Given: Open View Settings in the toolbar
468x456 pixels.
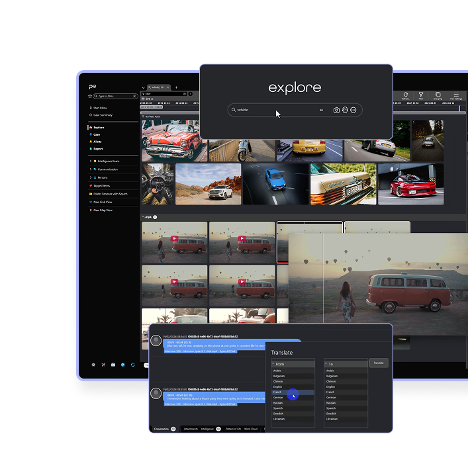Looking at the screenshot, I should pos(455,96).
